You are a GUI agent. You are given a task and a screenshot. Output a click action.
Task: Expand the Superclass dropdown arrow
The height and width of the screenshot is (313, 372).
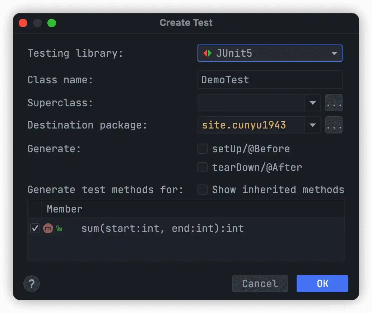click(312, 103)
